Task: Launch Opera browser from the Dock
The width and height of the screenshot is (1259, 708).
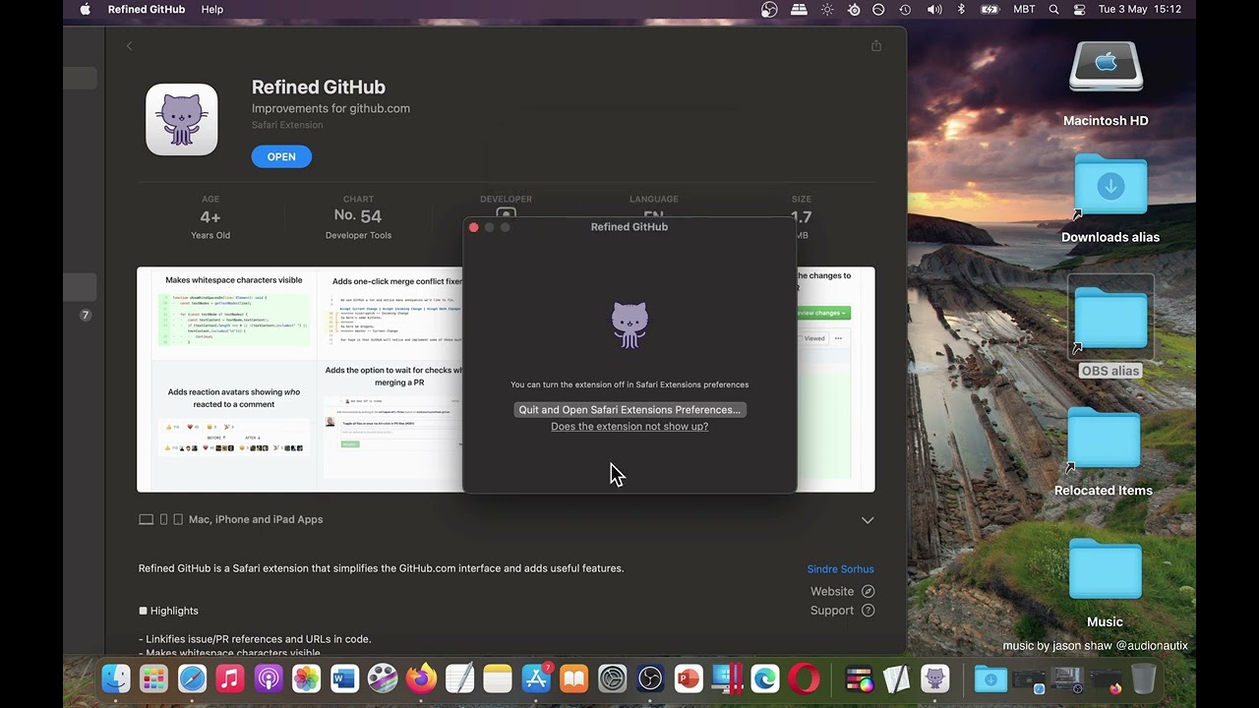Action: click(x=804, y=678)
